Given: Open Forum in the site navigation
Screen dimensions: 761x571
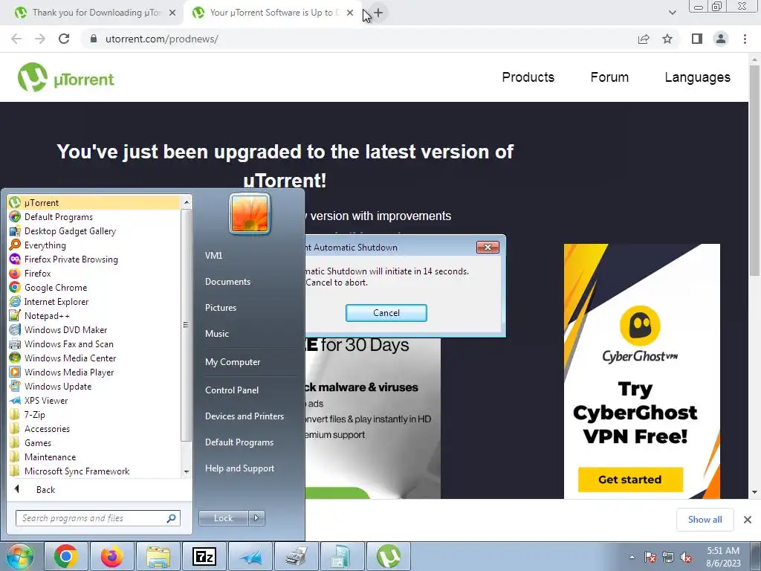Looking at the screenshot, I should (609, 77).
